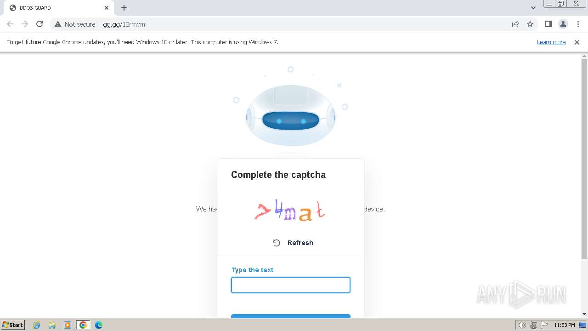The height and width of the screenshot is (331, 588).
Task: Click the captcha image
Action: click(290, 211)
